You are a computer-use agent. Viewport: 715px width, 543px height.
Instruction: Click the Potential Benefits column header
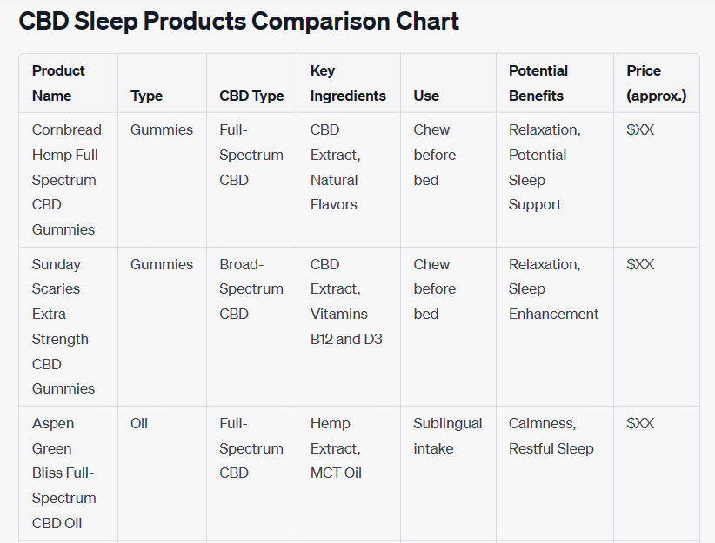[x=538, y=83]
